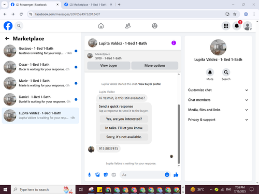This screenshot has height=194, width=259.
Task: Open the Sticky Notes taskbar icon
Action: click(99, 190)
